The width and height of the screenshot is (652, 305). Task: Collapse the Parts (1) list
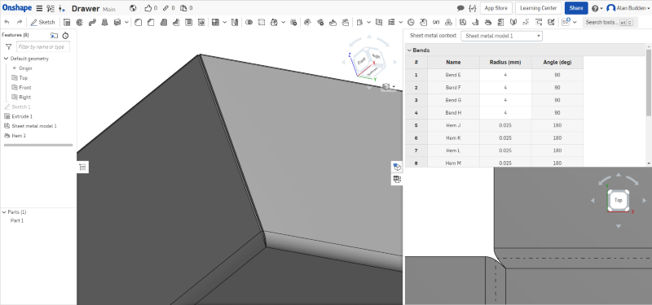(5, 212)
